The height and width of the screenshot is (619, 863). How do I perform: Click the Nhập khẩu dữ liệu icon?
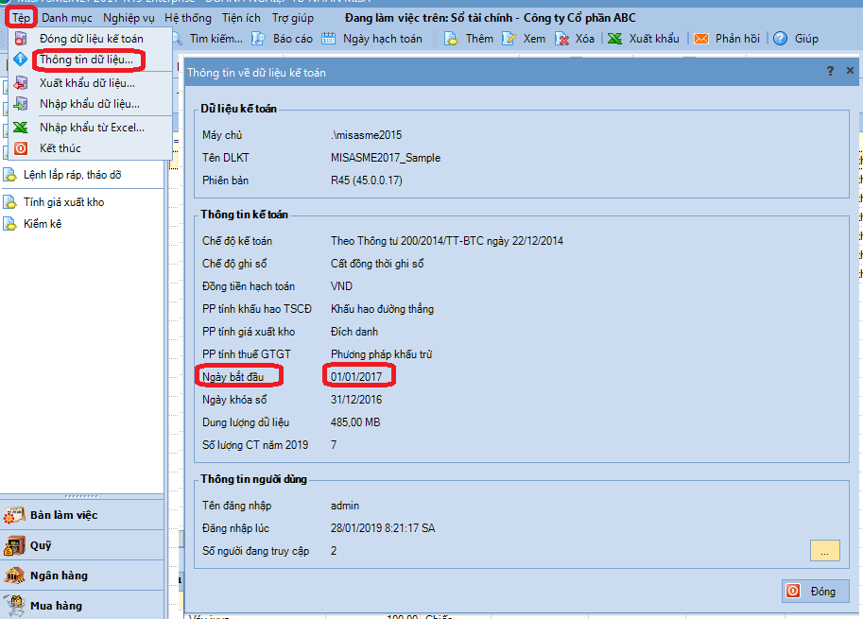click(21, 104)
